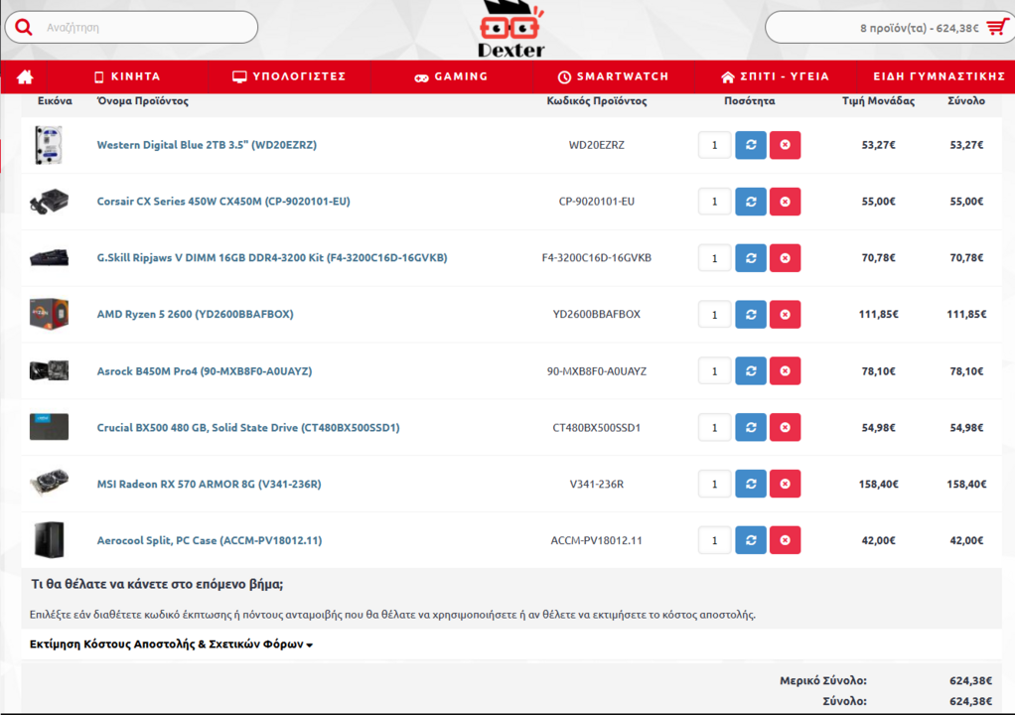Click MSI Radeon graphics card thumbnail
Image resolution: width=1015 pixels, height=715 pixels.
pyautogui.click(x=49, y=483)
